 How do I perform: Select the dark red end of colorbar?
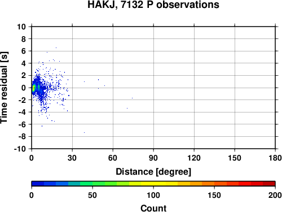[269, 184]
